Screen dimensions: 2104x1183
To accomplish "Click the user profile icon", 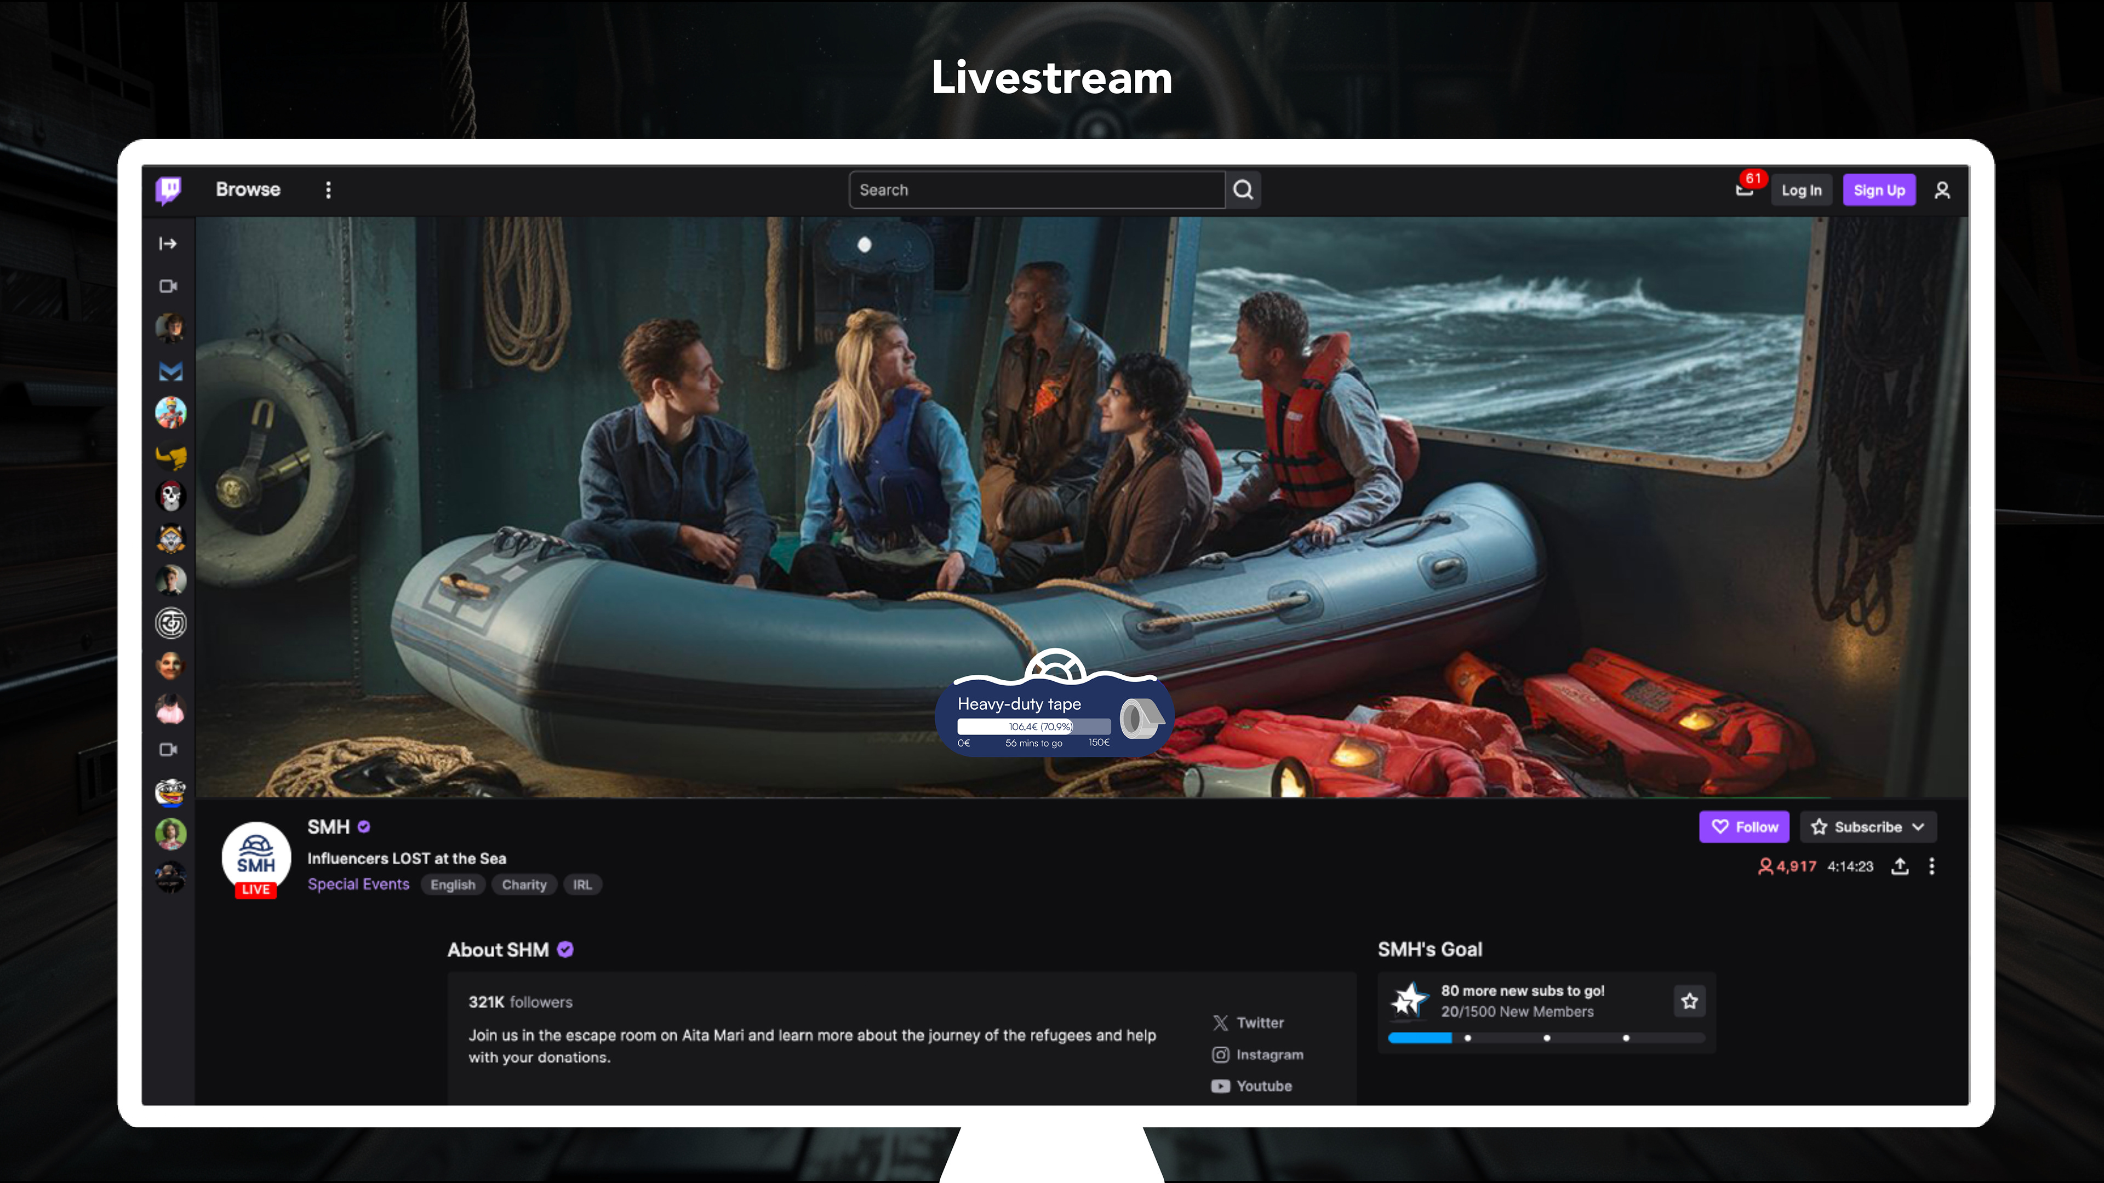I will (1942, 190).
